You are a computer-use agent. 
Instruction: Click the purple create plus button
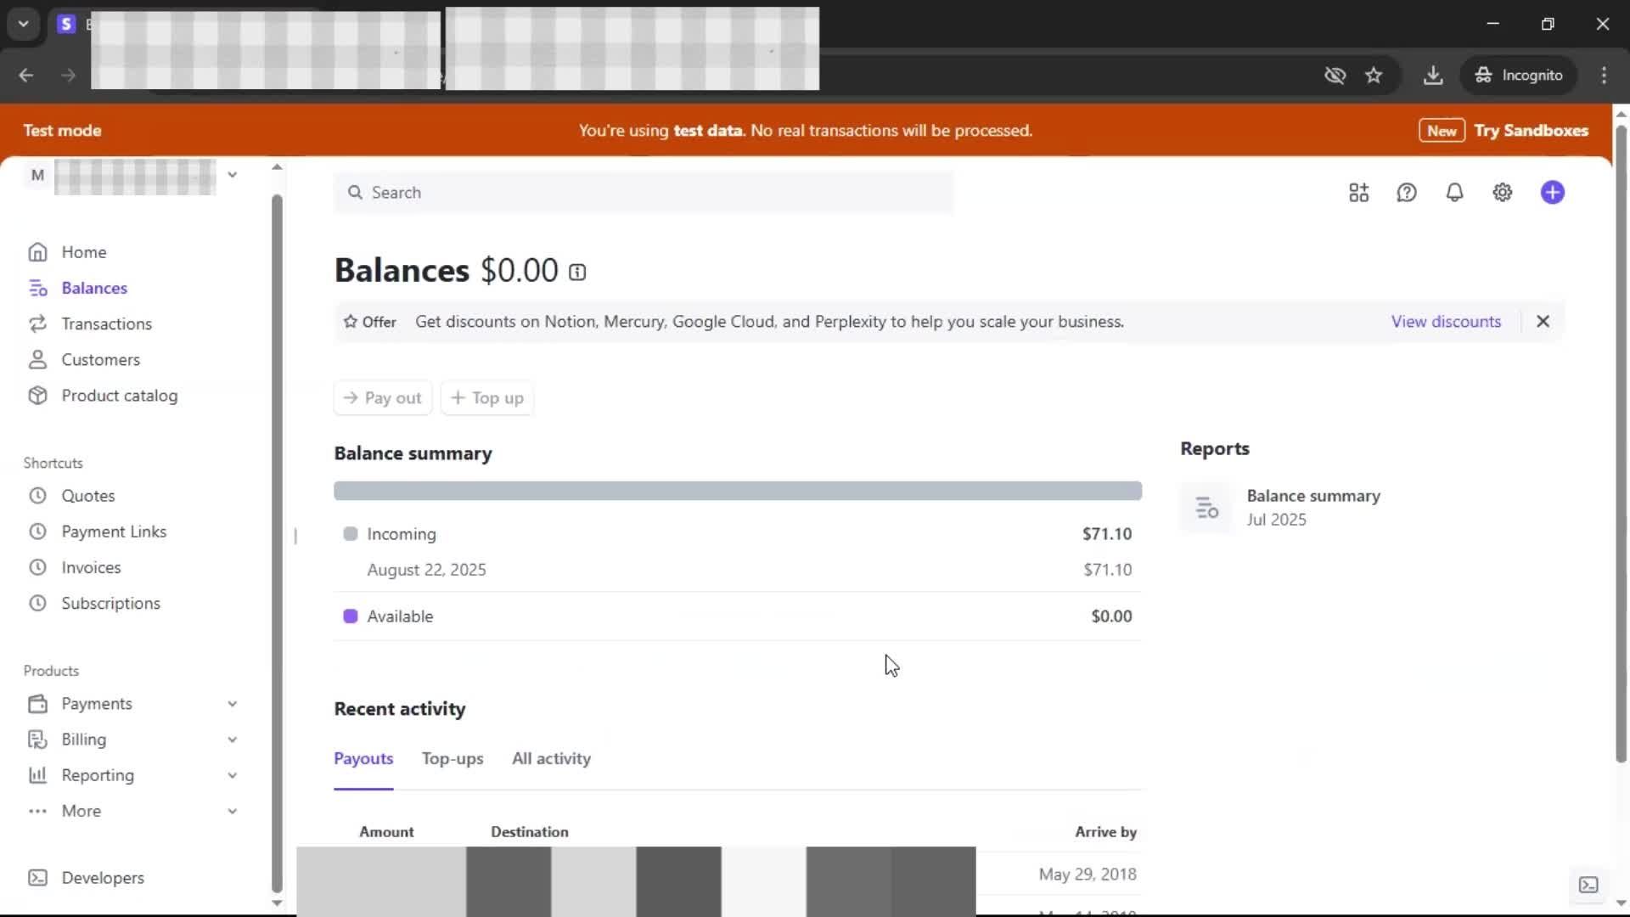[x=1552, y=193]
